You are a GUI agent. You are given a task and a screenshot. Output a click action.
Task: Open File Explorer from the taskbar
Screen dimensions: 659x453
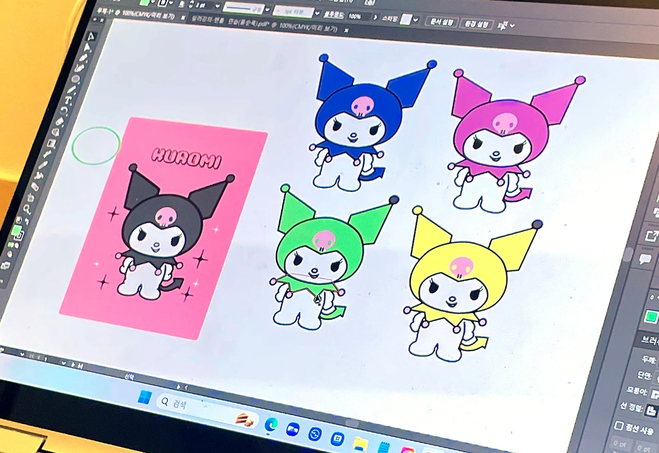point(360,443)
